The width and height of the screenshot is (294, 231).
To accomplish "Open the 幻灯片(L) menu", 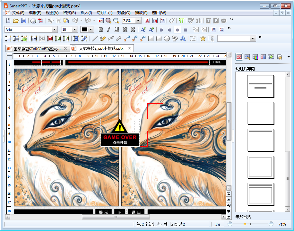I will [105, 13].
